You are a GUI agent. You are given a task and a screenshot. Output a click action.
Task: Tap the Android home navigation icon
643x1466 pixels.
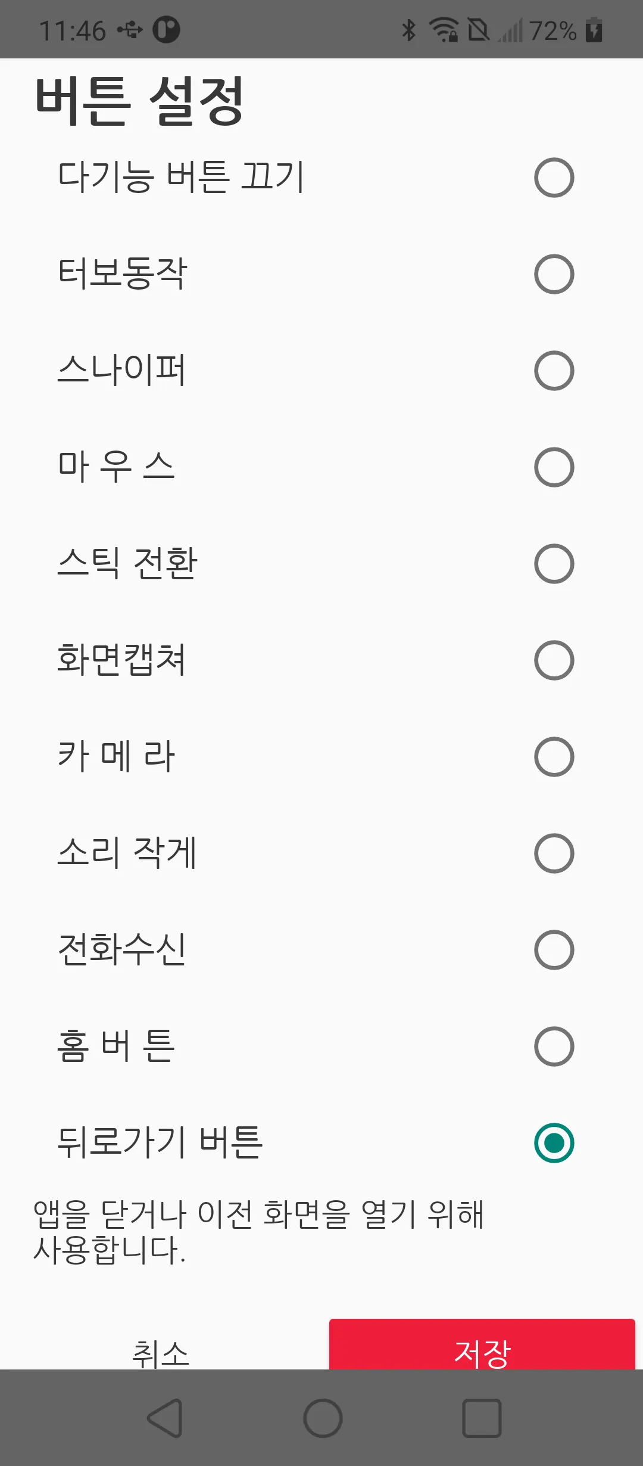pos(323,1418)
